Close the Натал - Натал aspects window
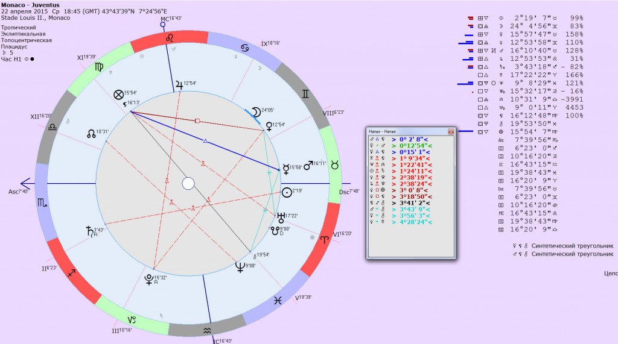Viewport: 618px width, 344px height. click(x=451, y=131)
